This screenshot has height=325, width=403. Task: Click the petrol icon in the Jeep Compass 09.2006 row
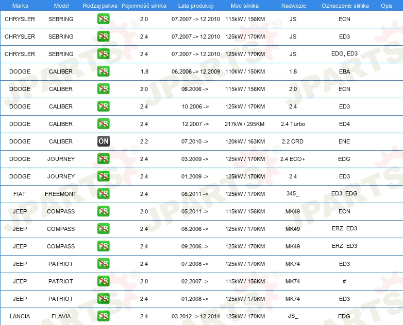(x=103, y=246)
